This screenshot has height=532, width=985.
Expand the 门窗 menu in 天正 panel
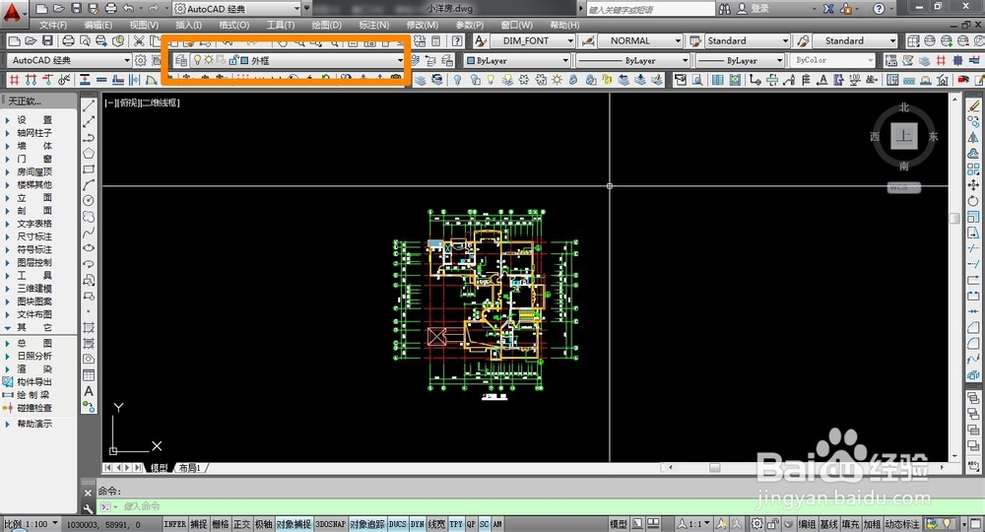click(34, 159)
